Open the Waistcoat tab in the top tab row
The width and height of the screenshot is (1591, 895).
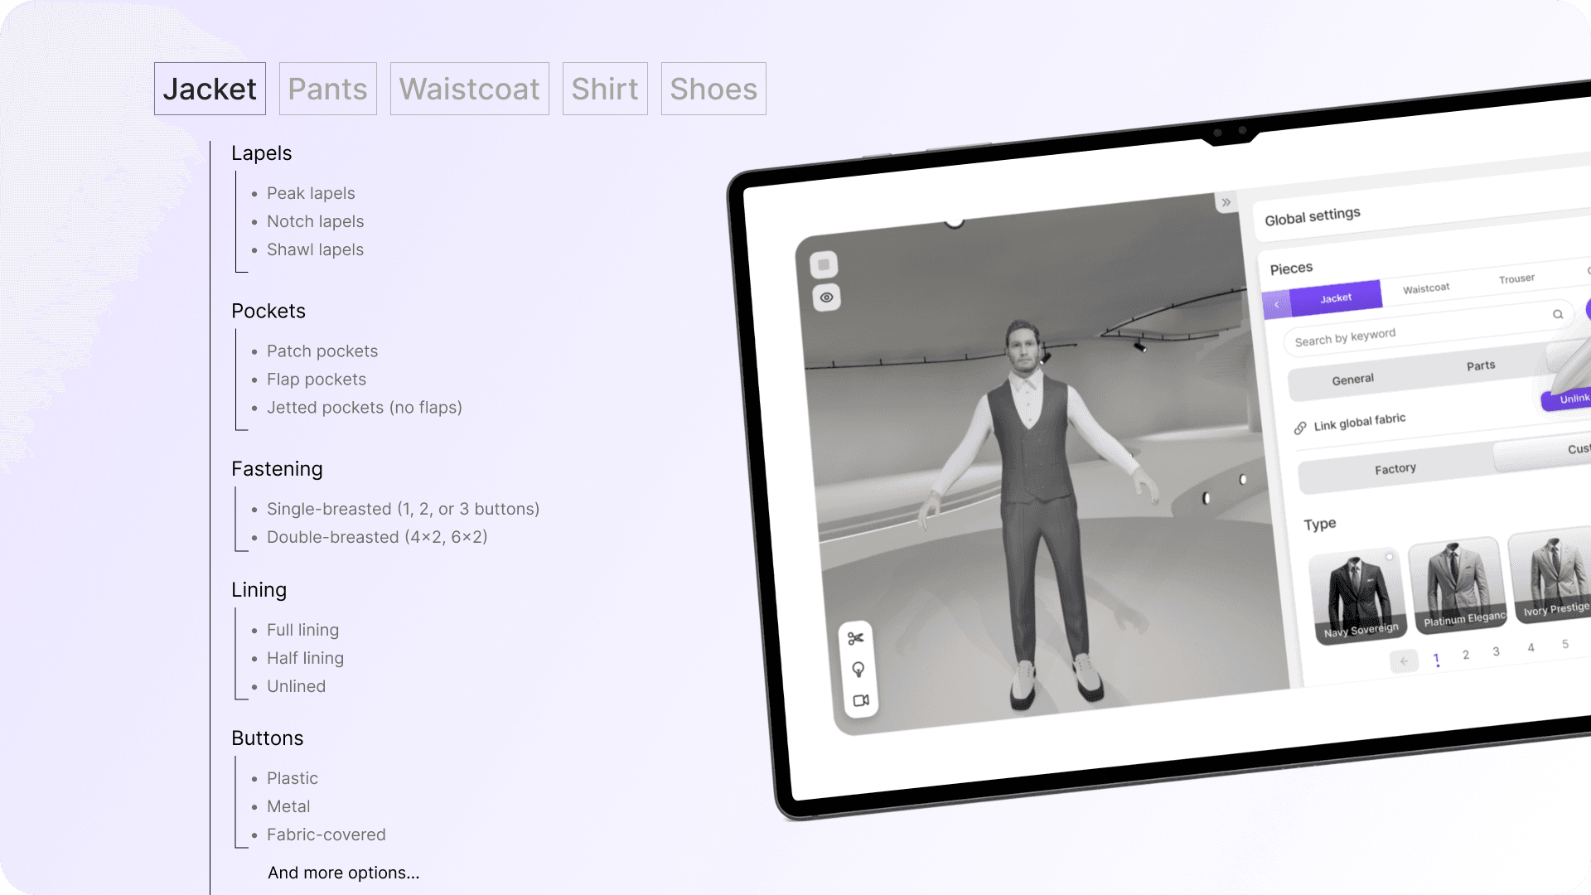click(x=469, y=89)
